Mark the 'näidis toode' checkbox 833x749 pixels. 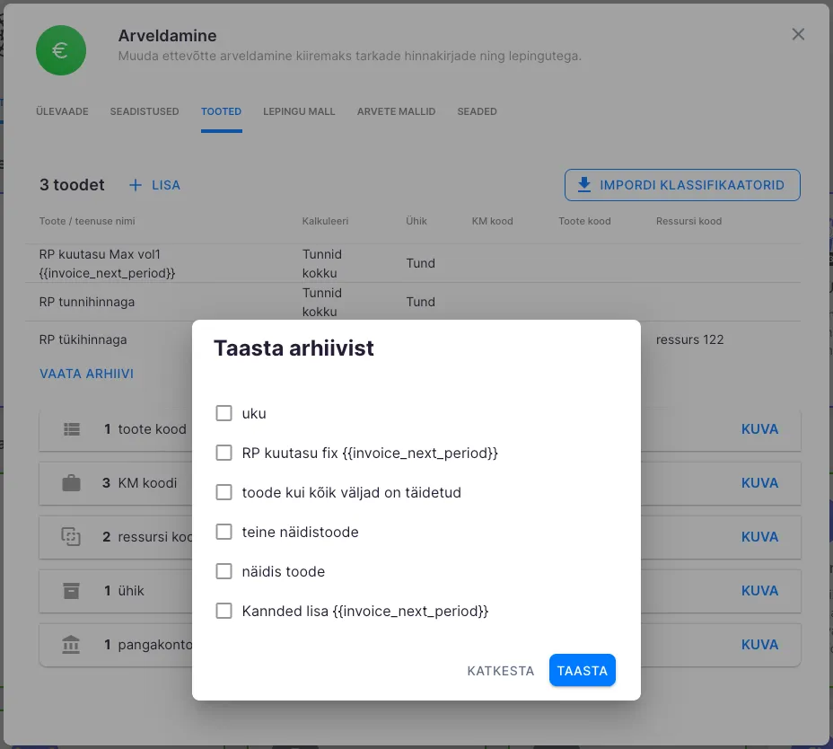[224, 572]
